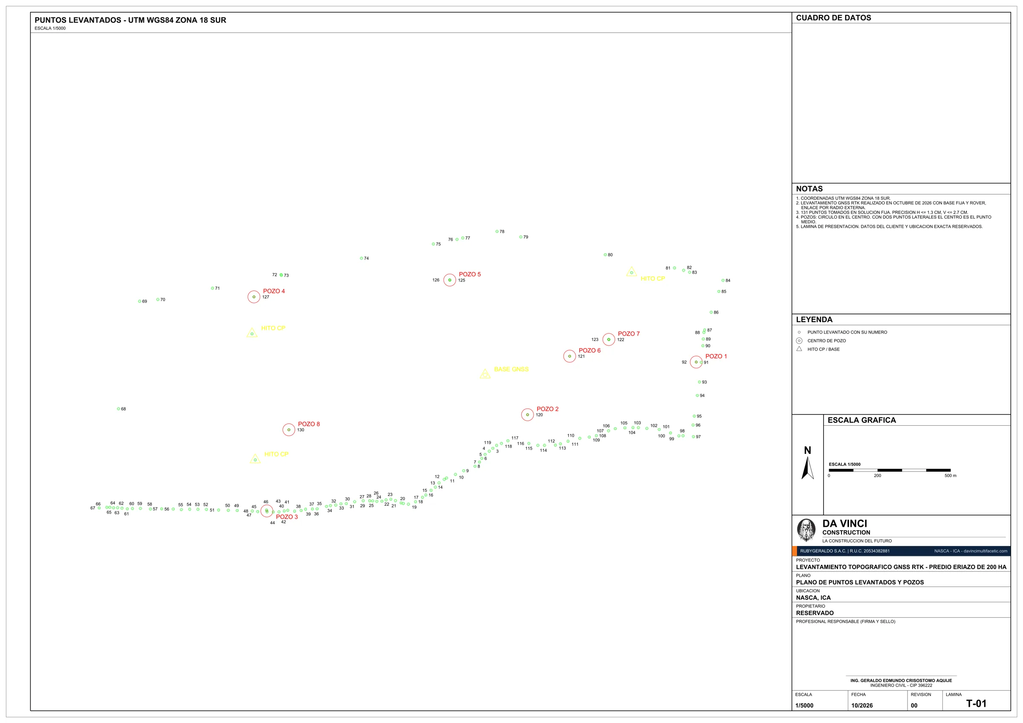Click the POZO 3 red label
The height and width of the screenshot is (723, 1023).
click(x=286, y=517)
